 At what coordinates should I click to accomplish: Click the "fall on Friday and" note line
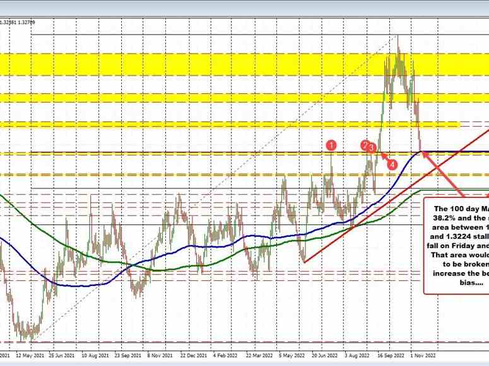458,246
